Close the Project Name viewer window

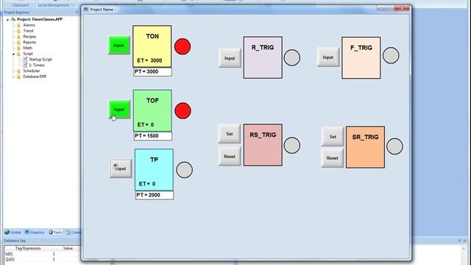[402, 8]
